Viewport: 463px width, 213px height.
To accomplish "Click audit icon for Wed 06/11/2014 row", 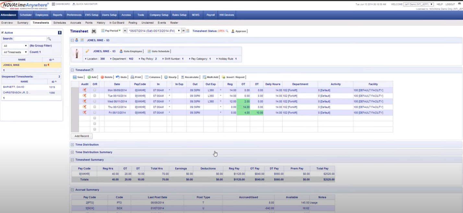I will coord(85,101).
